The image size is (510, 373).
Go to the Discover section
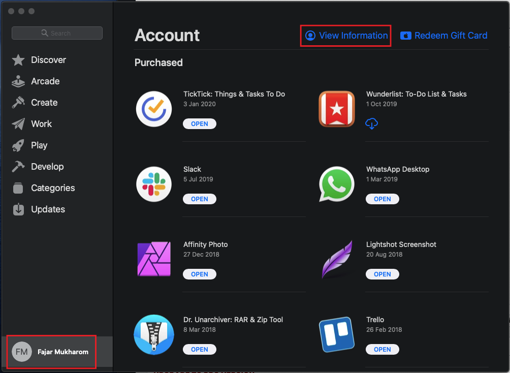pyautogui.click(x=48, y=60)
